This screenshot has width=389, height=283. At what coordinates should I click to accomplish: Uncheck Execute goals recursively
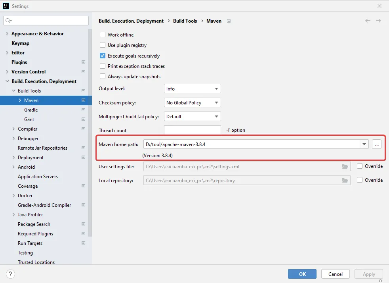(x=103, y=56)
